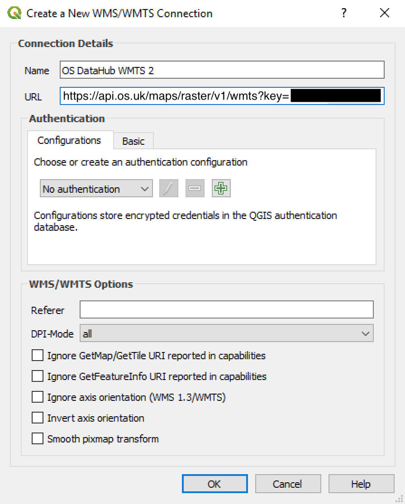Enable Ignore GetFeatureInfo URI reported in capabilities
Viewport: 405px width, 504px height.
coord(38,376)
